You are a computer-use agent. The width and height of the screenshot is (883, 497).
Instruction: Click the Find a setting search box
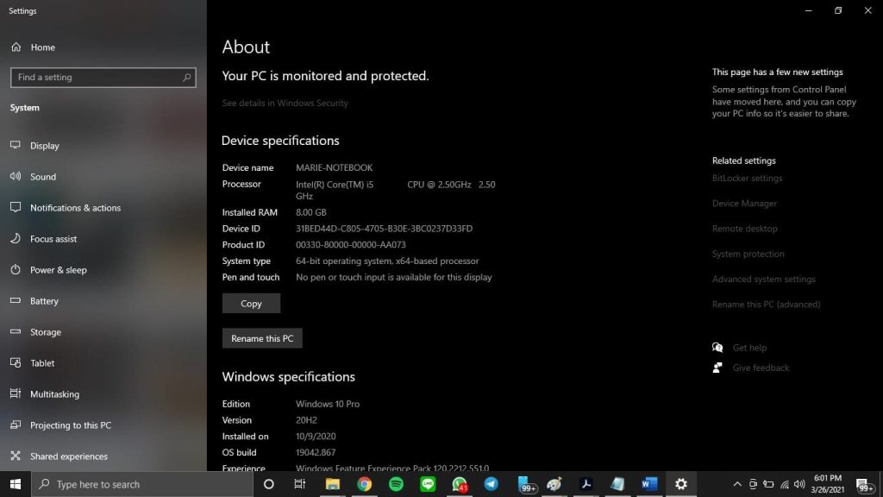(x=103, y=77)
